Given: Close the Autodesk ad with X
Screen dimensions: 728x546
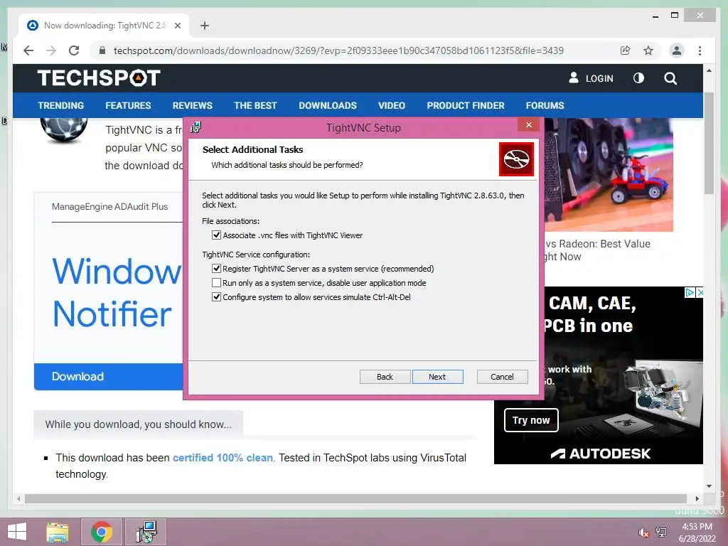Looking at the screenshot, I should point(700,292).
